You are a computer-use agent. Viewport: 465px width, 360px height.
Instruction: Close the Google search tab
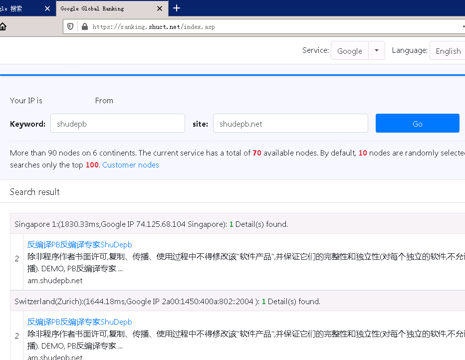tap(47, 8)
